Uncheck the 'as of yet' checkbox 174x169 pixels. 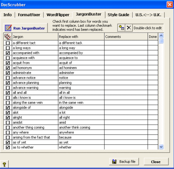[8, 142]
